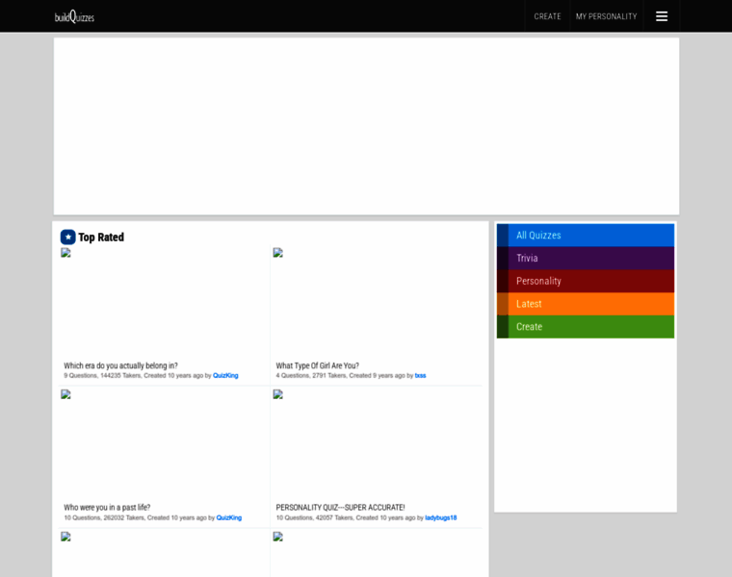Click thumbnail above 'PERSONALITY QUIZ—SUPER ACCURATE!'
Viewport: 732px width, 577px height.
click(277, 394)
